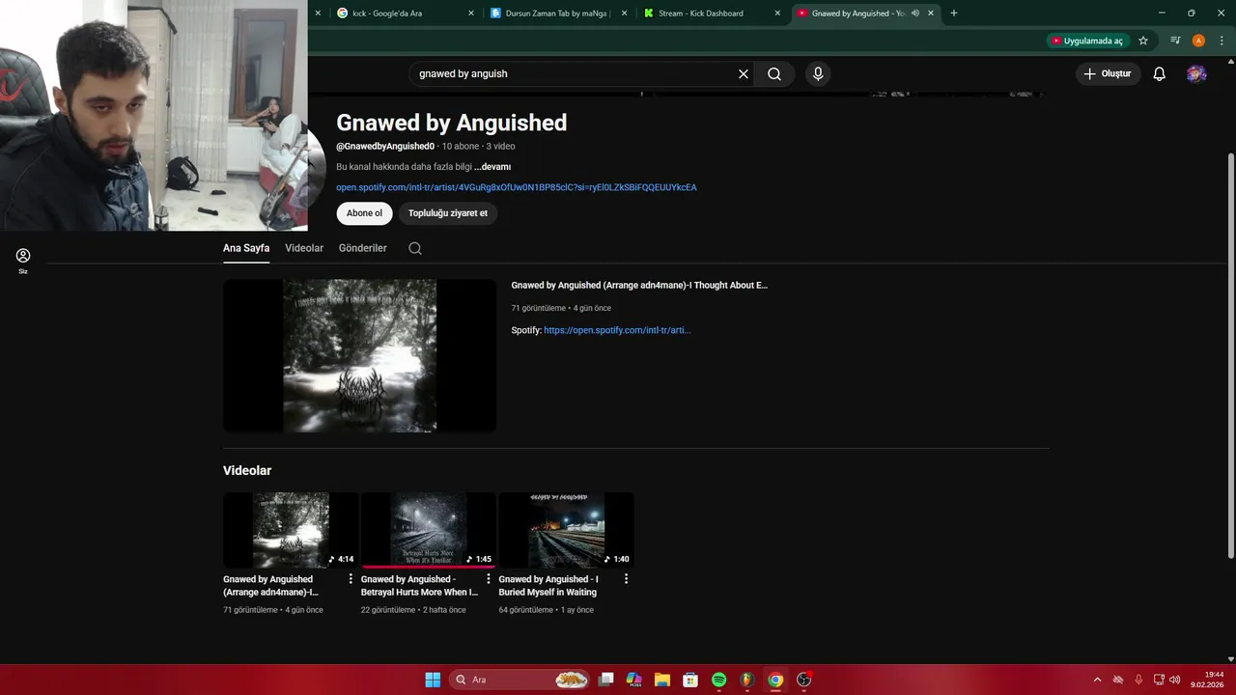Open the channel's open.spotify.com artist link
This screenshot has width=1236, height=695.
[517, 187]
